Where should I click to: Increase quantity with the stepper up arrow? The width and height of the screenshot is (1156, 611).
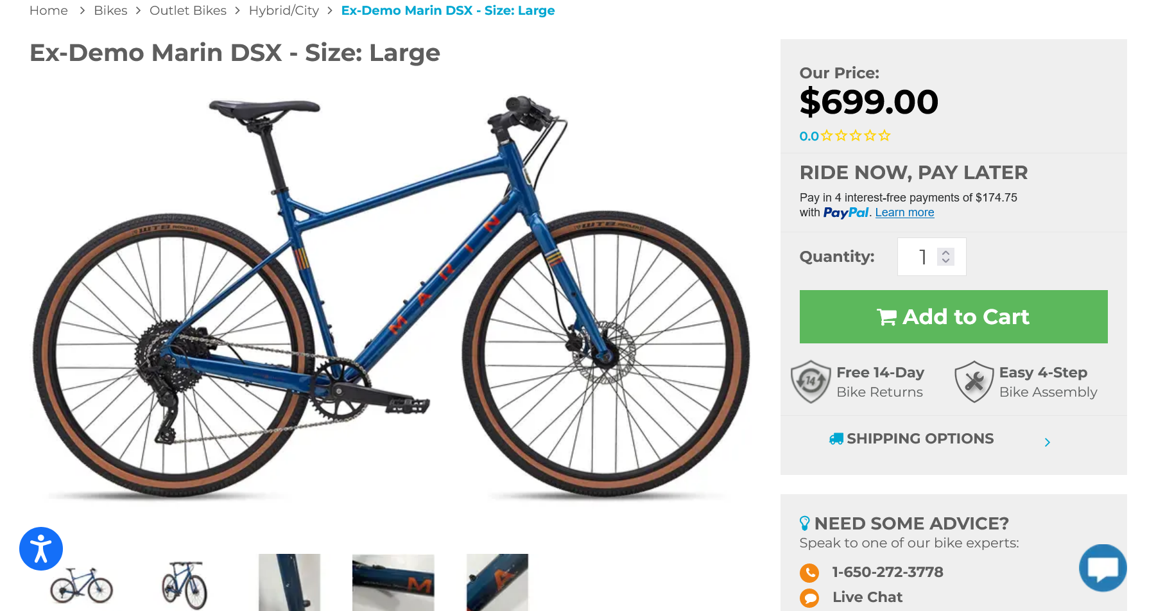945,252
